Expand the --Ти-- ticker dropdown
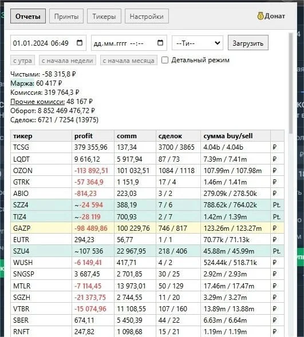This screenshot has width=304, height=337. pos(198,43)
